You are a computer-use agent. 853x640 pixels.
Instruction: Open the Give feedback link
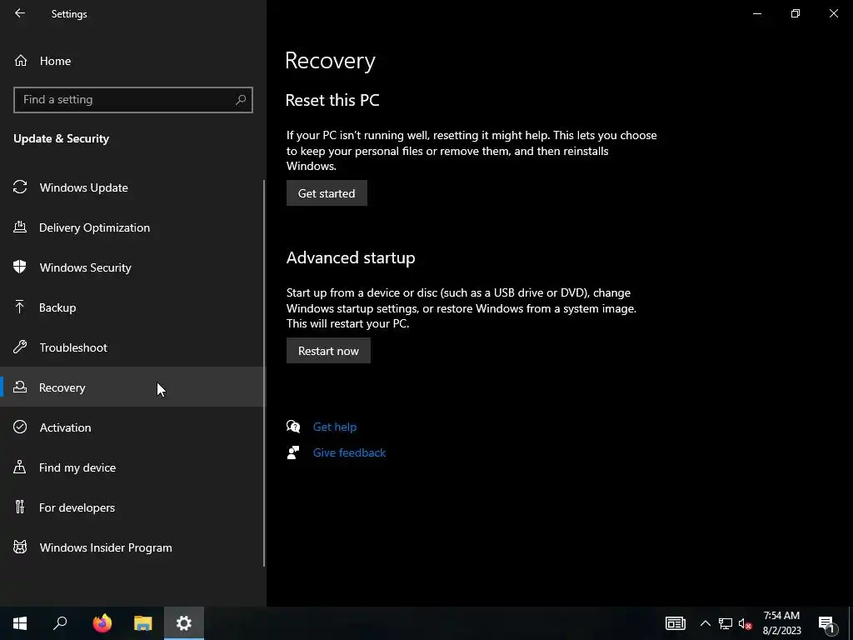349,452
